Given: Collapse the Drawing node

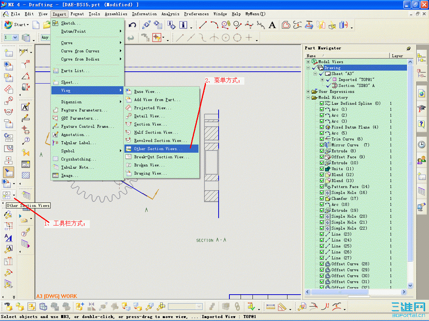Looking at the screenshot, I should coord(308,68).
